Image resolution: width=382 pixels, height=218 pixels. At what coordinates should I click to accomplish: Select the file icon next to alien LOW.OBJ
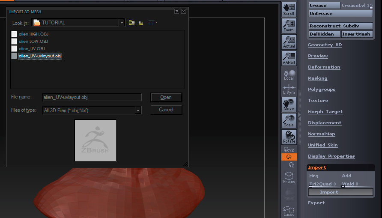tap(14, 41)
